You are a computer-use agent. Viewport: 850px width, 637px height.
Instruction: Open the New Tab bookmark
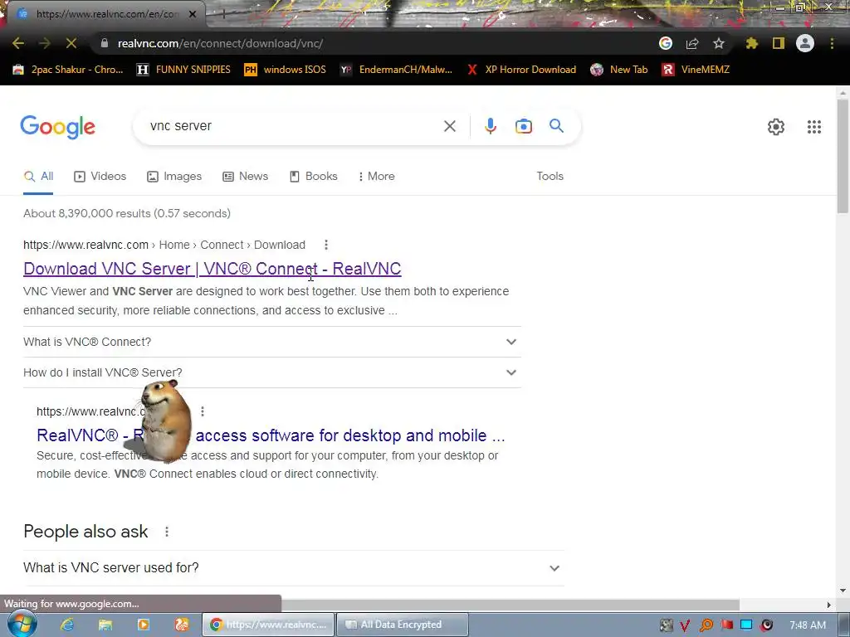pyautogui.click(x=619, y=70)
